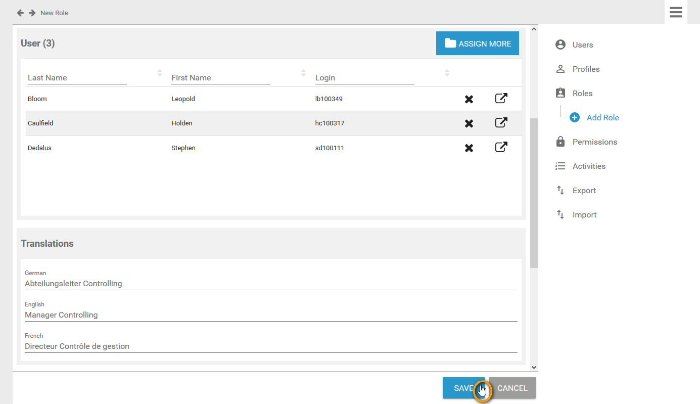Click the Assign More button

tap(477, 43)
